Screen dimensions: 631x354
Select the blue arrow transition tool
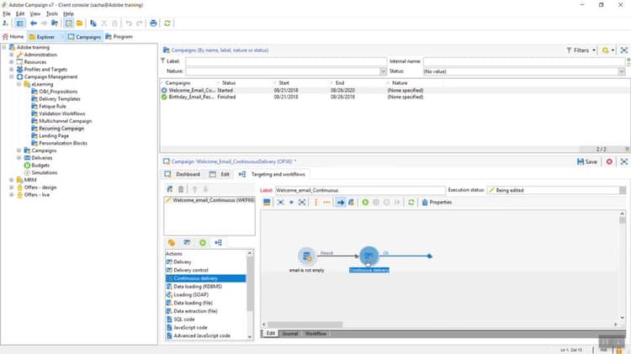click(341, 203)
